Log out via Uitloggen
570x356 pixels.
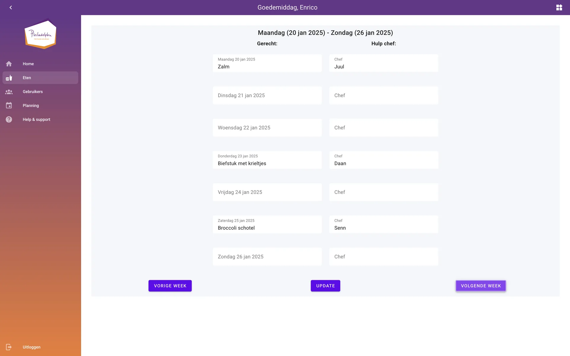point(40,347)
